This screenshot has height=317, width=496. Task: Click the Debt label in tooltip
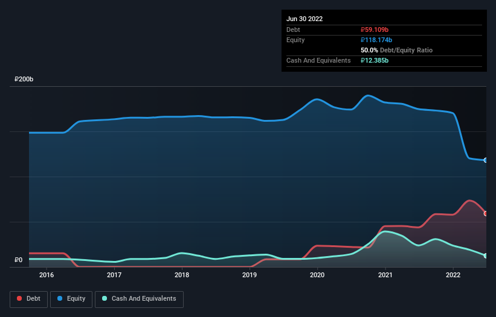coord(293,30)
